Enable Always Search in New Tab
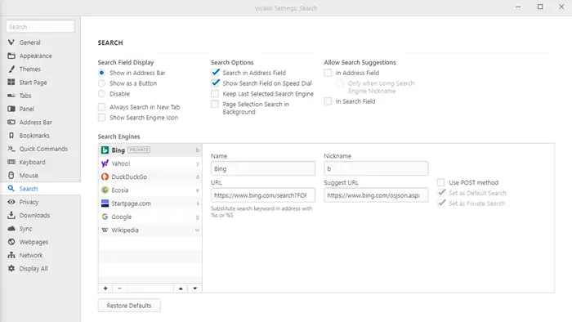 tap(102, 107)
